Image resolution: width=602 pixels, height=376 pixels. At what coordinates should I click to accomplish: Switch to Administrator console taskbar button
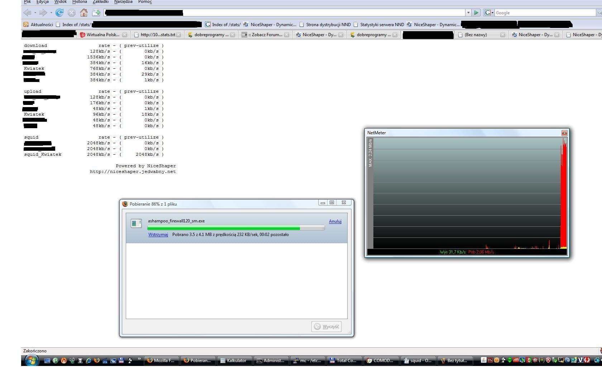[271, 361]
